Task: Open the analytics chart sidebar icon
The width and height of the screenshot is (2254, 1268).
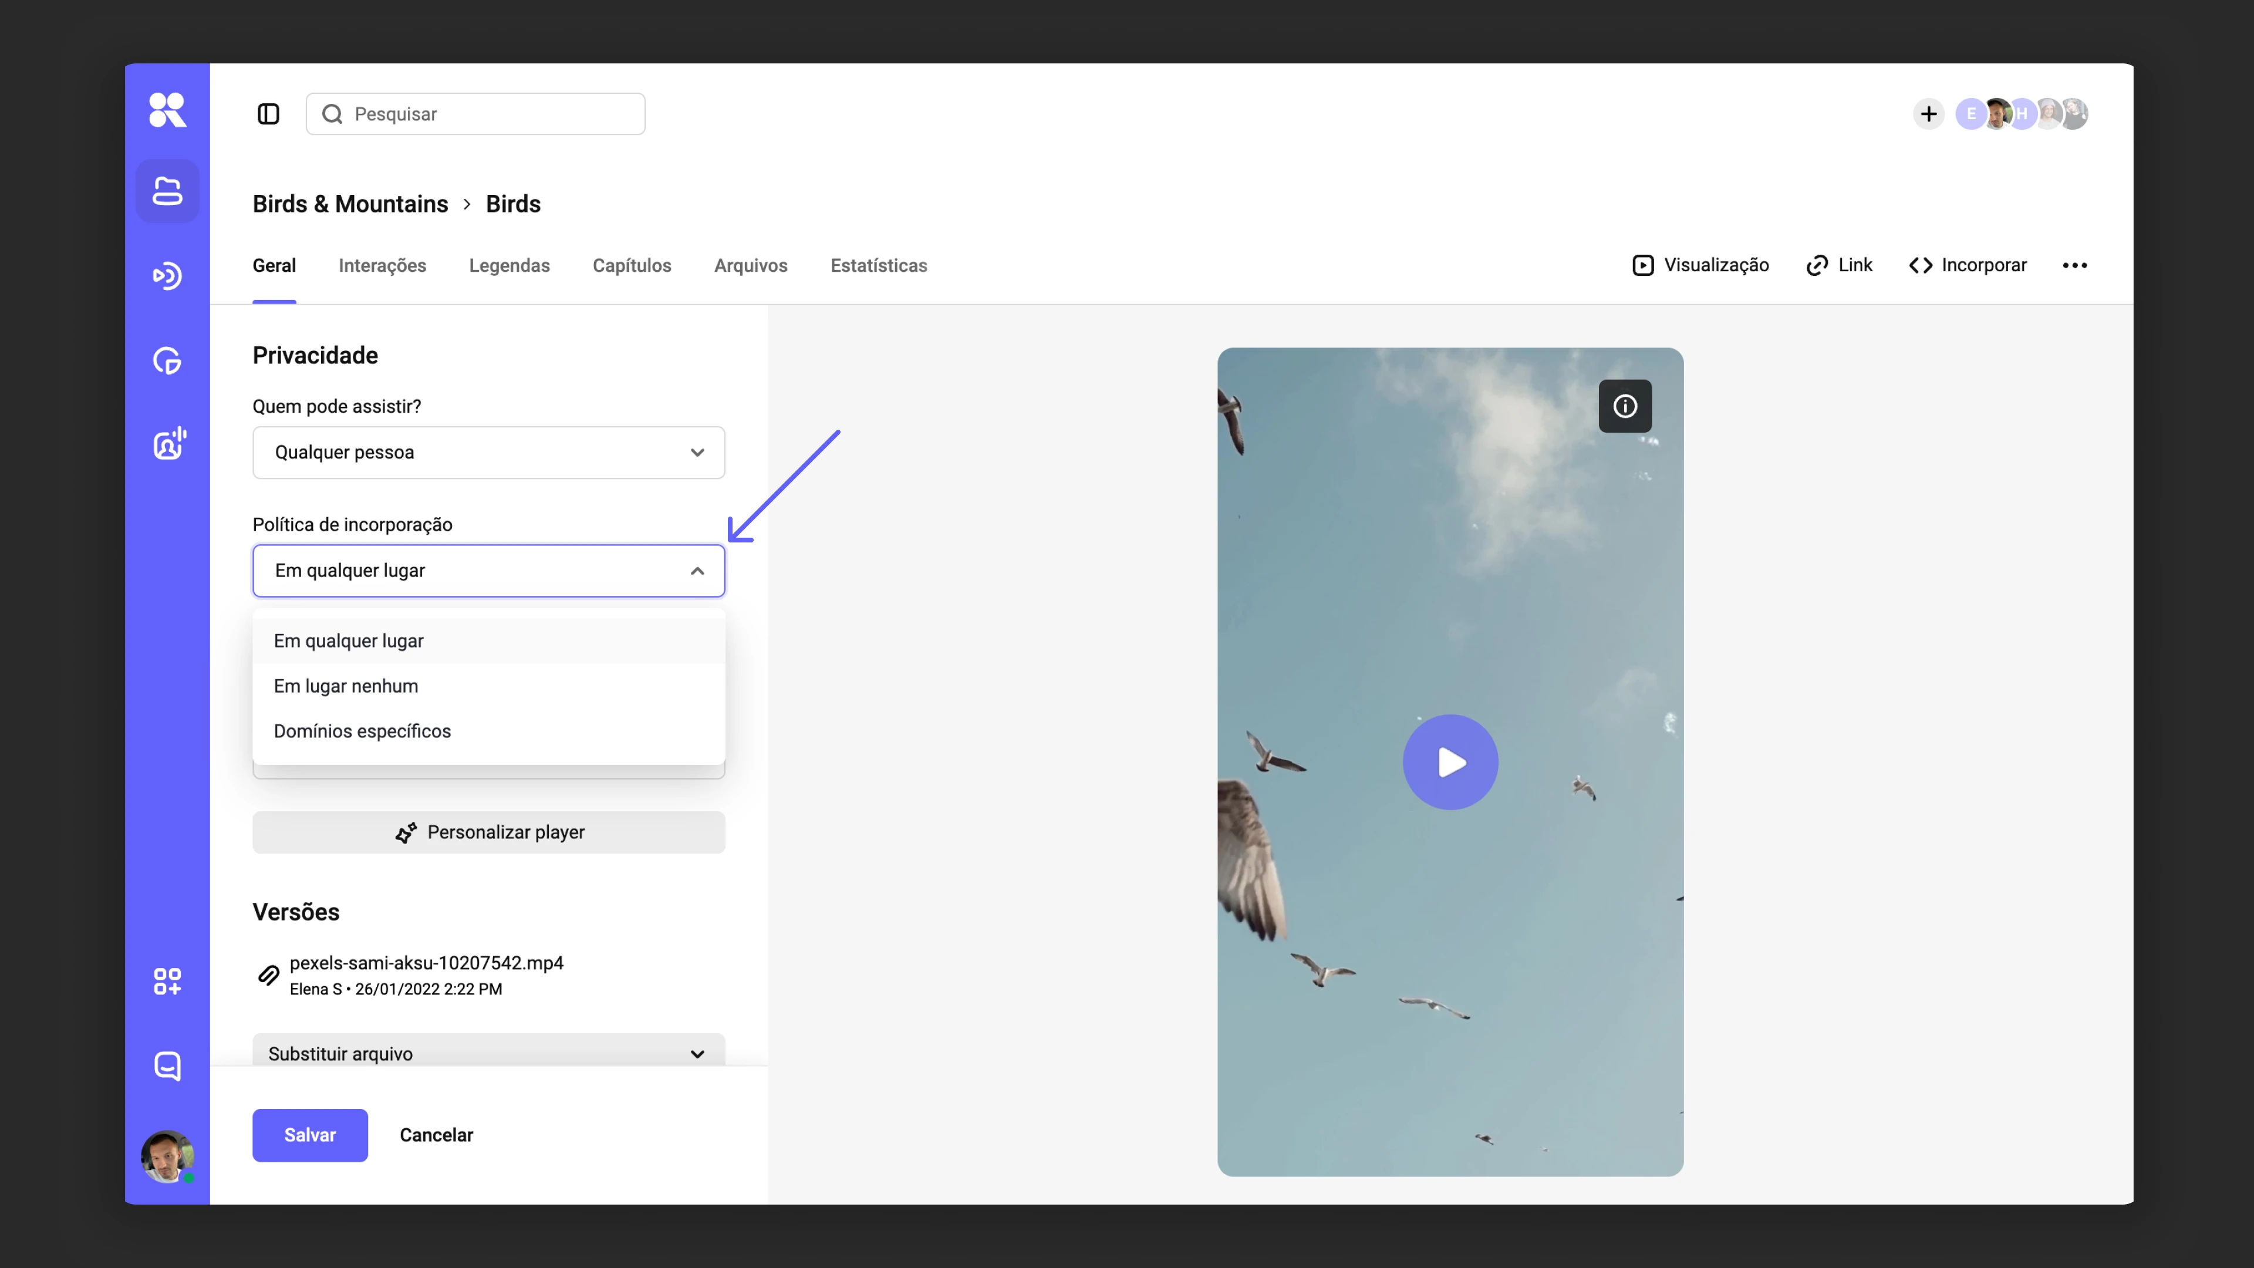Action: [x=167, y=360]
